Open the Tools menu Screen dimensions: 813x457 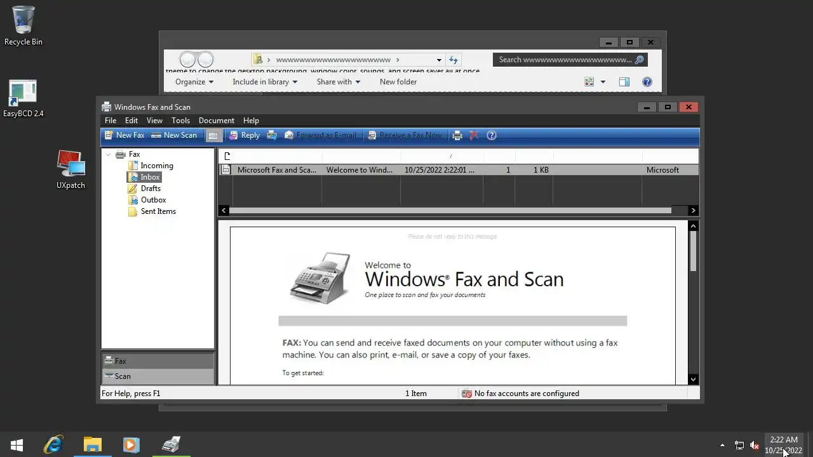tap(180, 121)
